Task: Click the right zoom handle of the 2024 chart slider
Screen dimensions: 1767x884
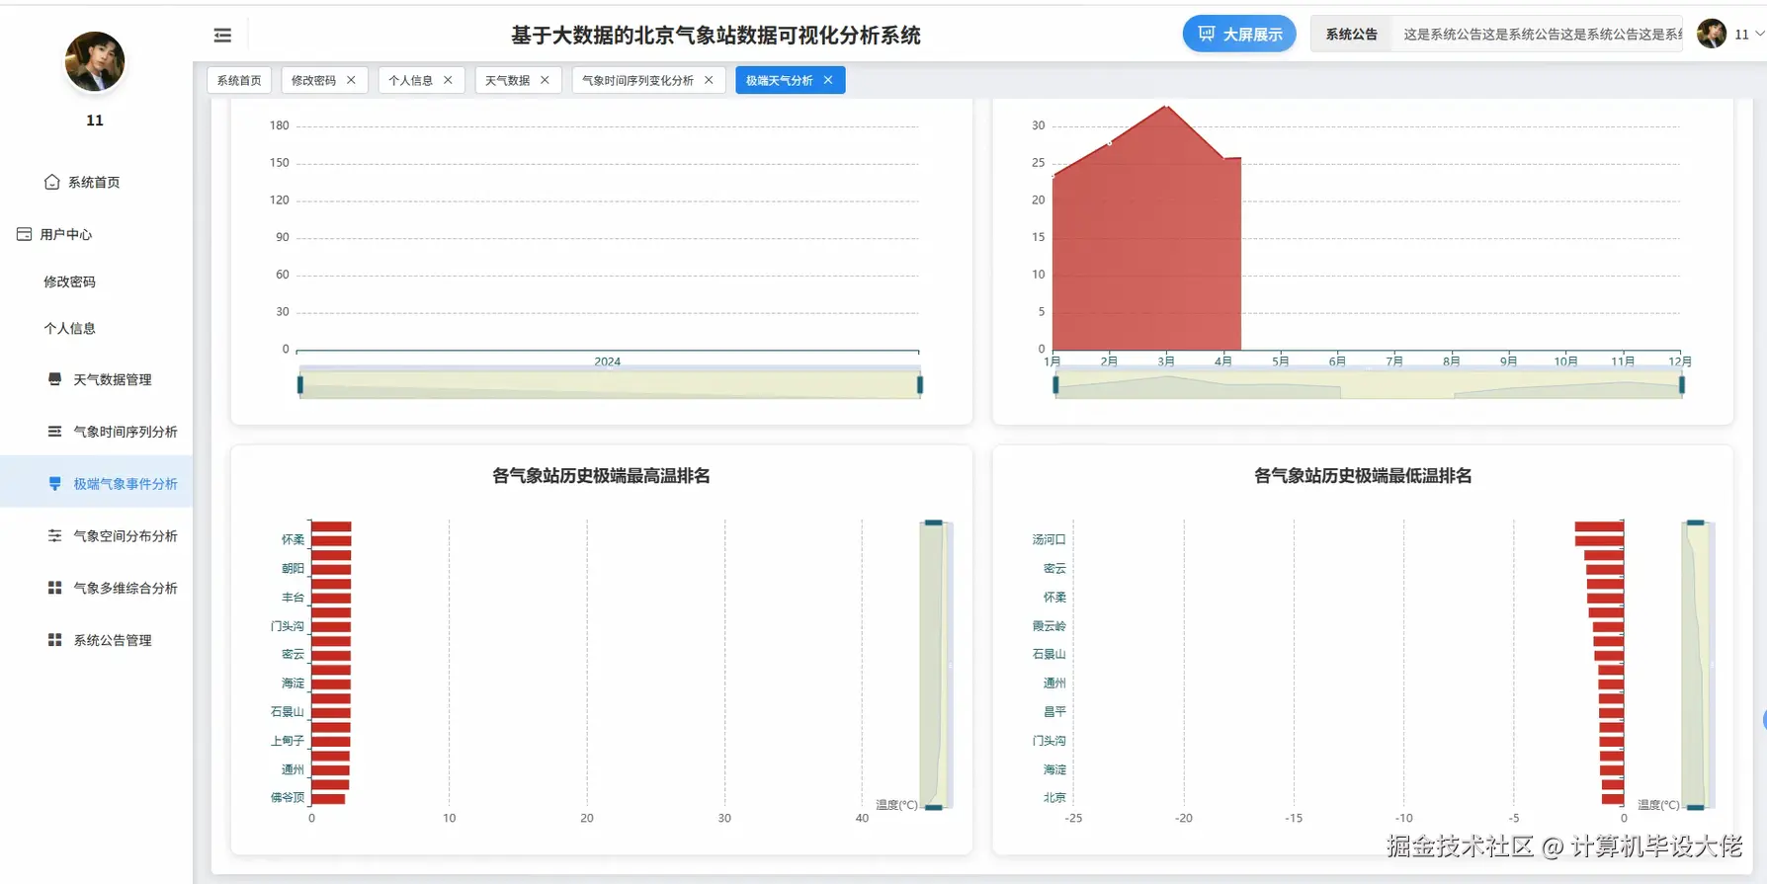Action: [920, 384]
